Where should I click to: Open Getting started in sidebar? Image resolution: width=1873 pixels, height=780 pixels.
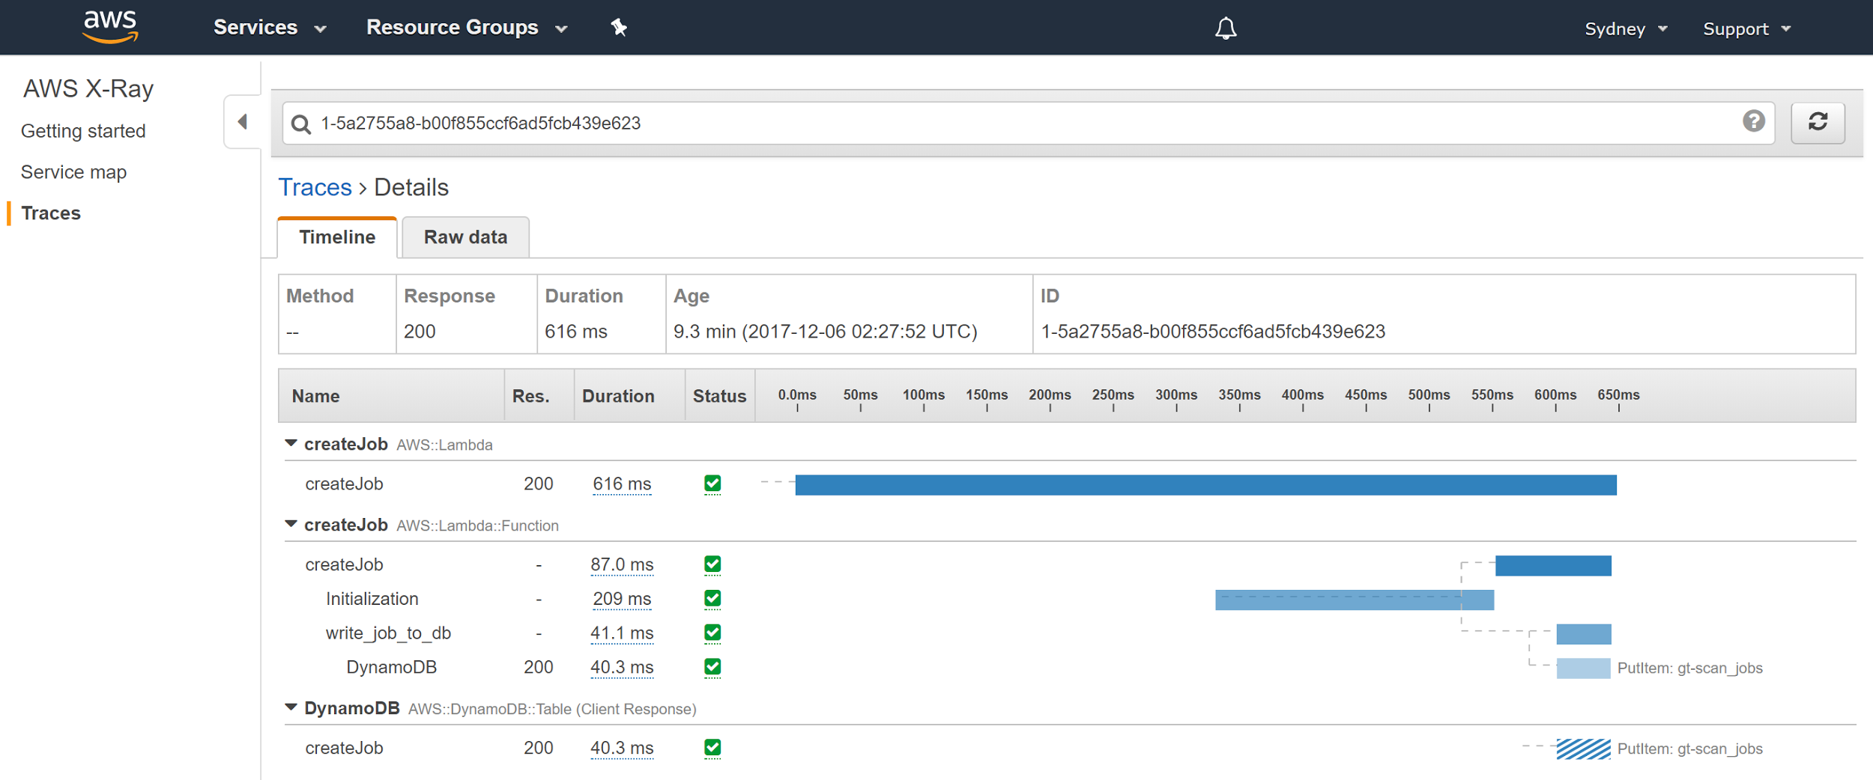pos(83,131)
